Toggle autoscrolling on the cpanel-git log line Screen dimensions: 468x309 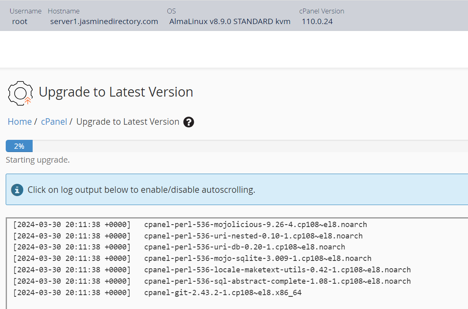(223, 293)
